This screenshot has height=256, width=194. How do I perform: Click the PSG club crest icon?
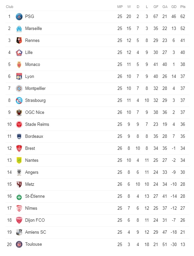click(19, 17)
